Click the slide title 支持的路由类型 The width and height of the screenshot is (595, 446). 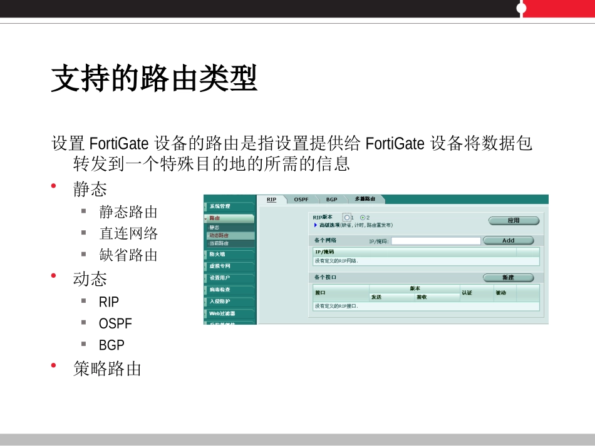pyautogui.click(x=155, y=78)
